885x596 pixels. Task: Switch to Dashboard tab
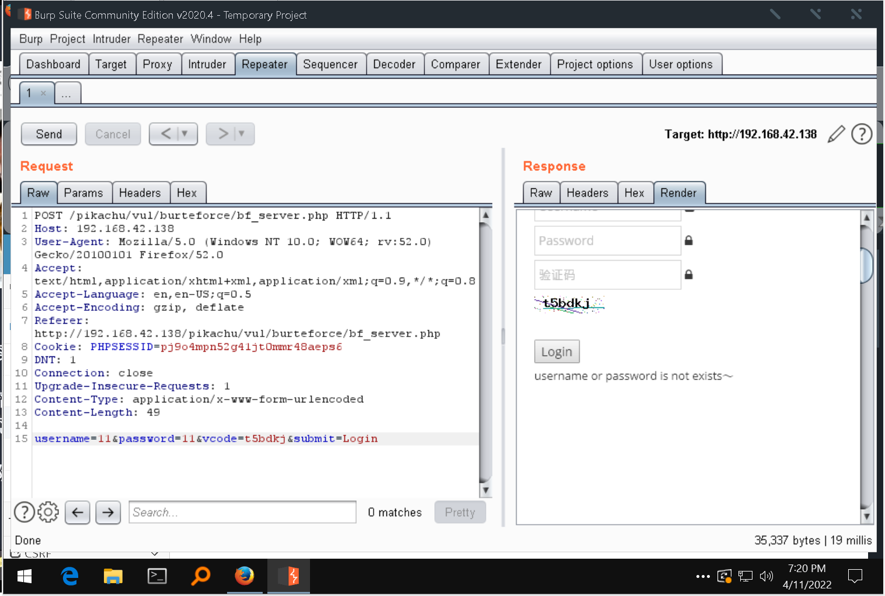click(x=54, y=64)
